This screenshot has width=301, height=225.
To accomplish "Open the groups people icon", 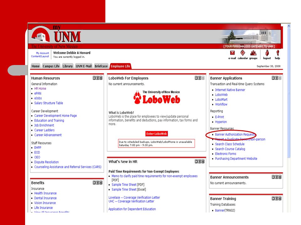I will coord(253,52).
